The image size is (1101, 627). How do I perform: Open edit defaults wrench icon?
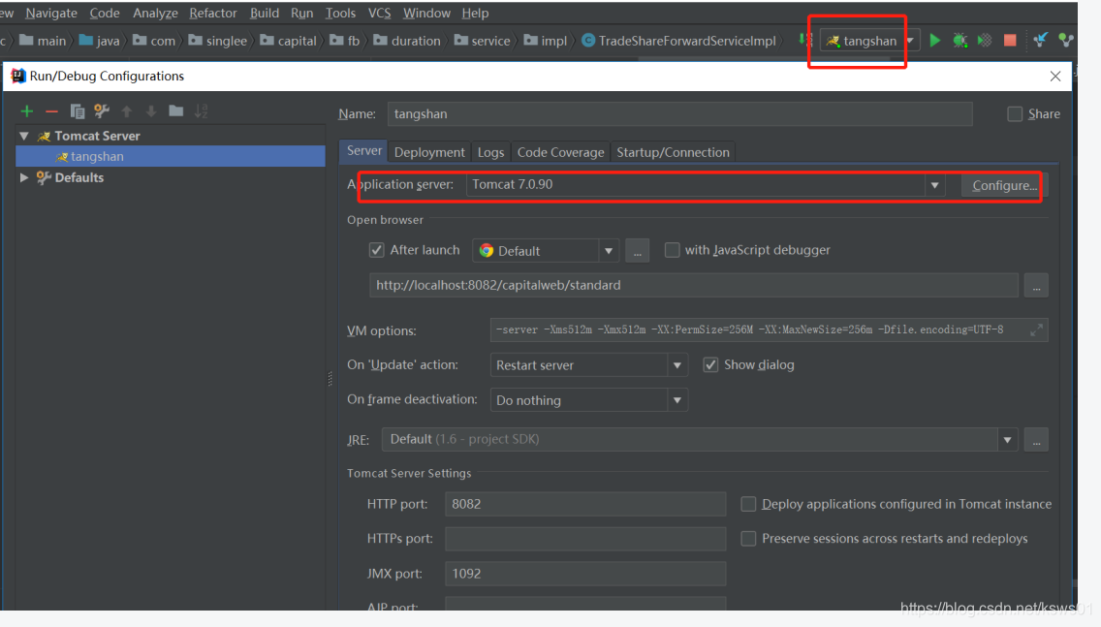[x=102, y=110]
